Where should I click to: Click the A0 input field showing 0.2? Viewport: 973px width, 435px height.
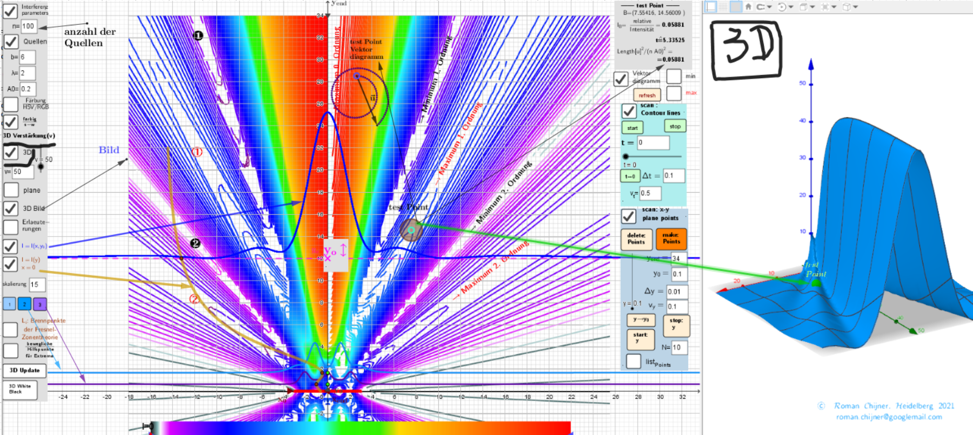28,89
